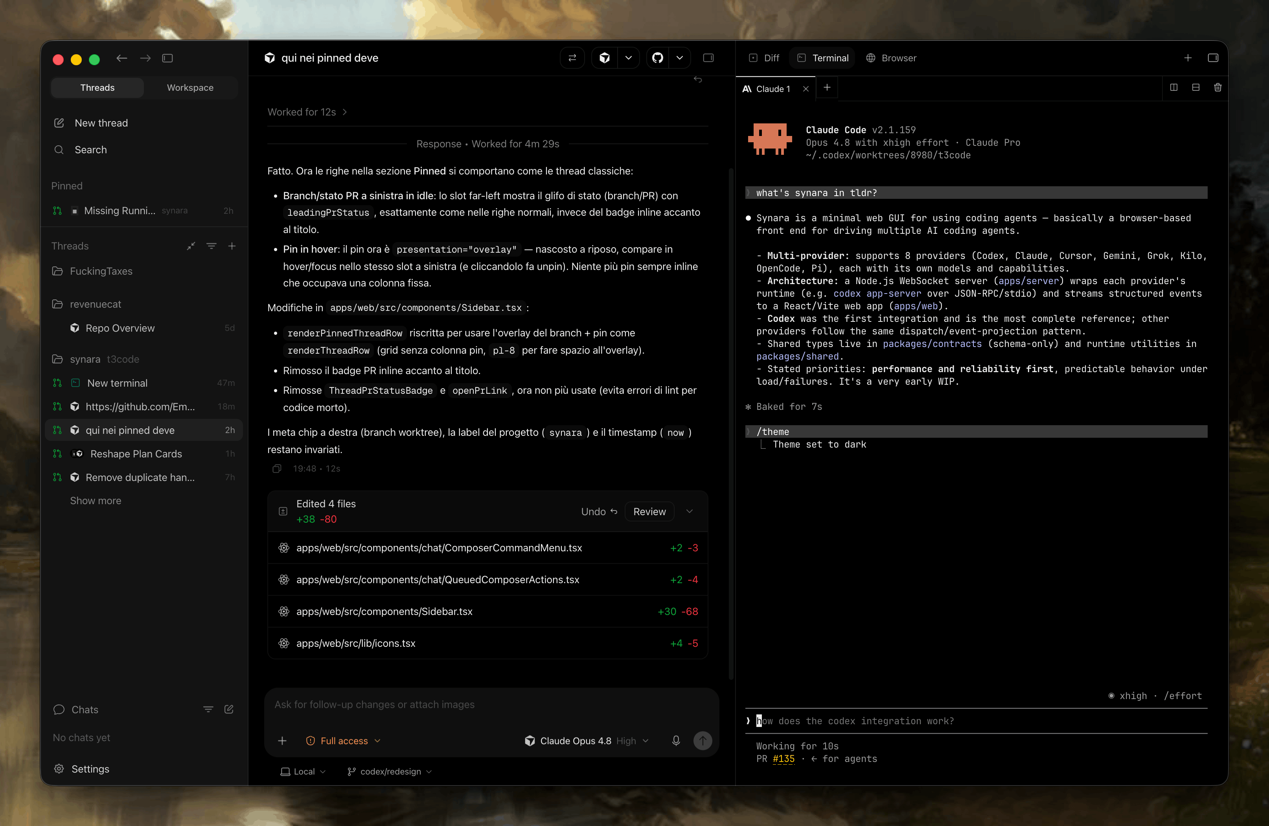Add a thread with the Threads plus icon
Screen dimensions: 1269x826
tap(232, 246)
